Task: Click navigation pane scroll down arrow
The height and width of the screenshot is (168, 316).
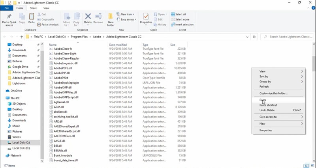Action: coord(42,161)
